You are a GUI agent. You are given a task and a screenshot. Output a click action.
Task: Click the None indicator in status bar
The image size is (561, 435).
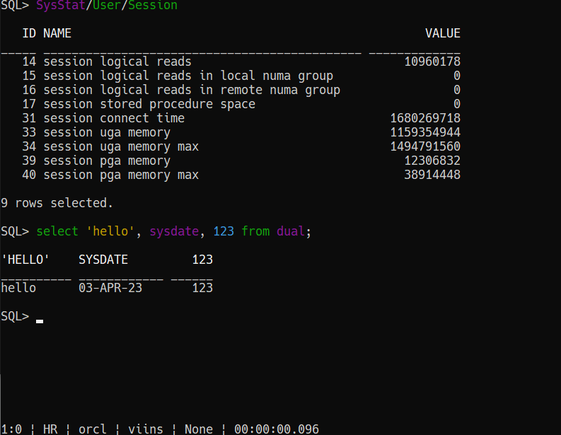(199, 429)
